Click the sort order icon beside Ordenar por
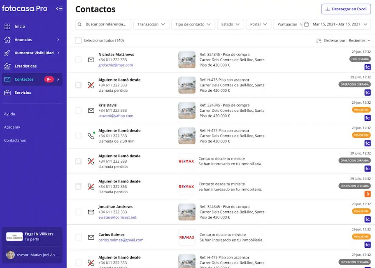Screen dimensions: 375x268 tap(319, 41)
